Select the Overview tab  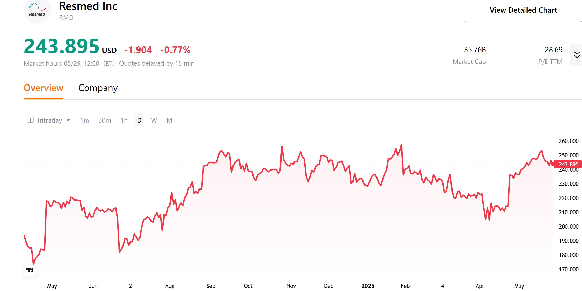[x=43, y=88]
